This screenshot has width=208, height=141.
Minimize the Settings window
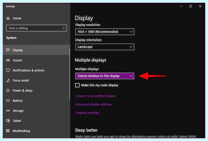tap(181, 6)
